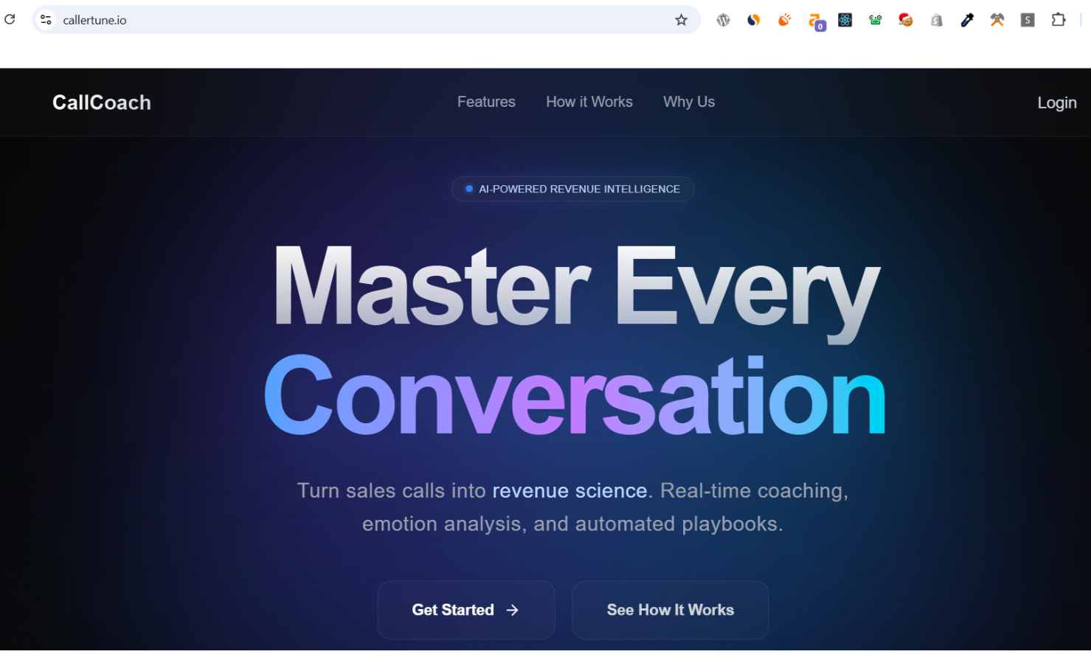Reload the page with the refresh icon

click(x=10, y=19)
